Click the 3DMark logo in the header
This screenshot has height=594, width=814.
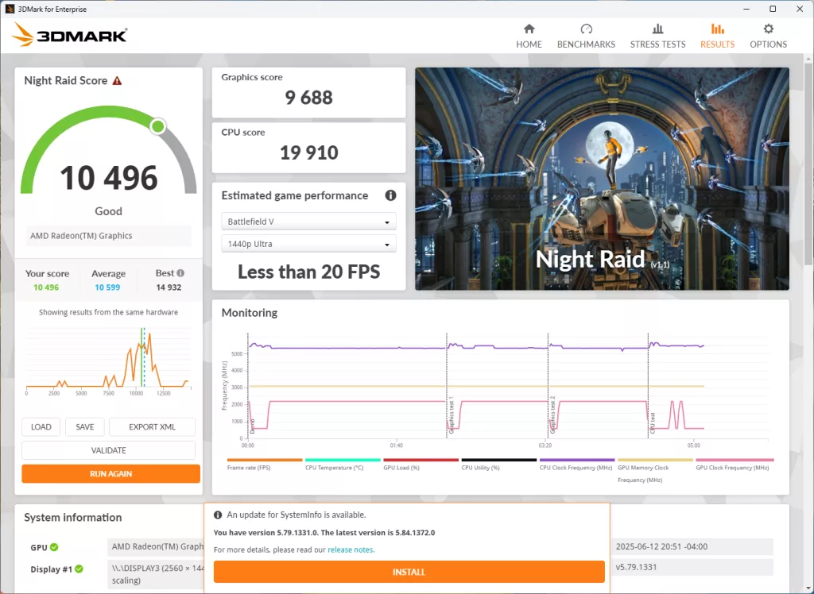click(69, 35)
